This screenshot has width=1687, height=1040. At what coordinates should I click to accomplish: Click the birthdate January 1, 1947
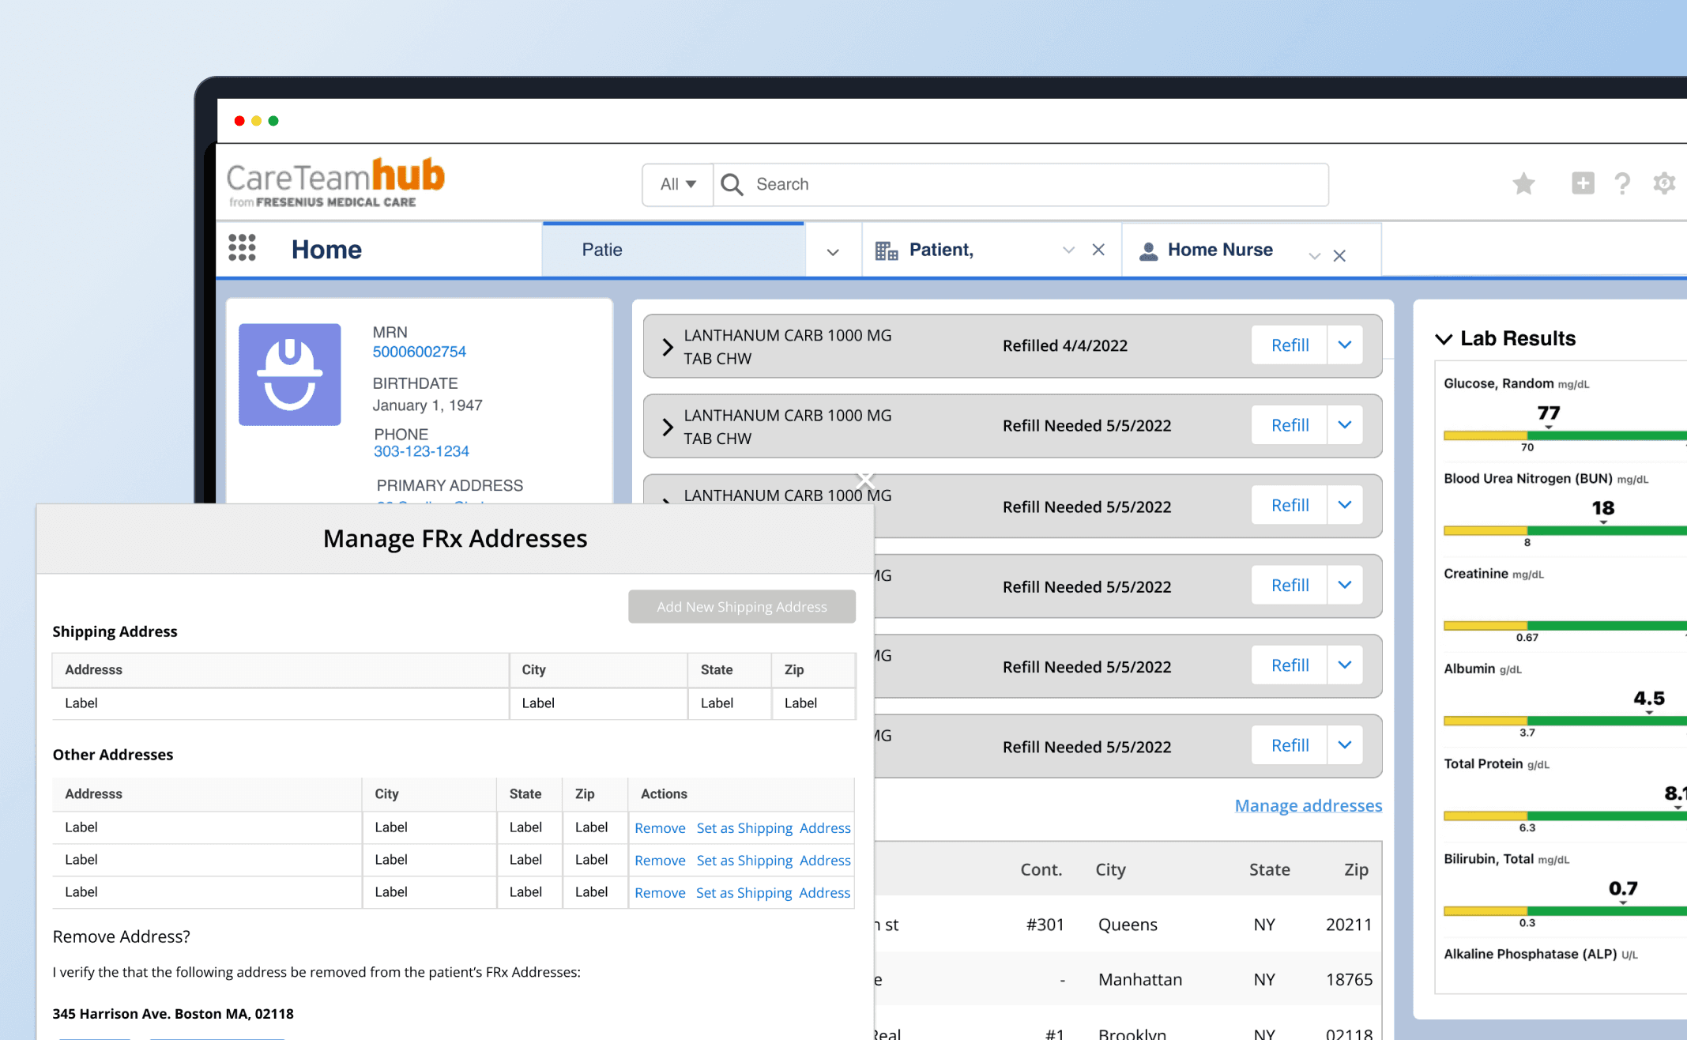(427, 405)
